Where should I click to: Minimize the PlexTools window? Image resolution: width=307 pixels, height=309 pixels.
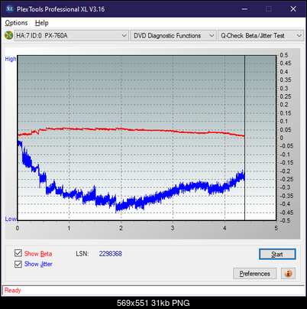click(244, 9)
